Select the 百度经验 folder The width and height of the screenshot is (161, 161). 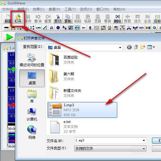click(63, 60)
